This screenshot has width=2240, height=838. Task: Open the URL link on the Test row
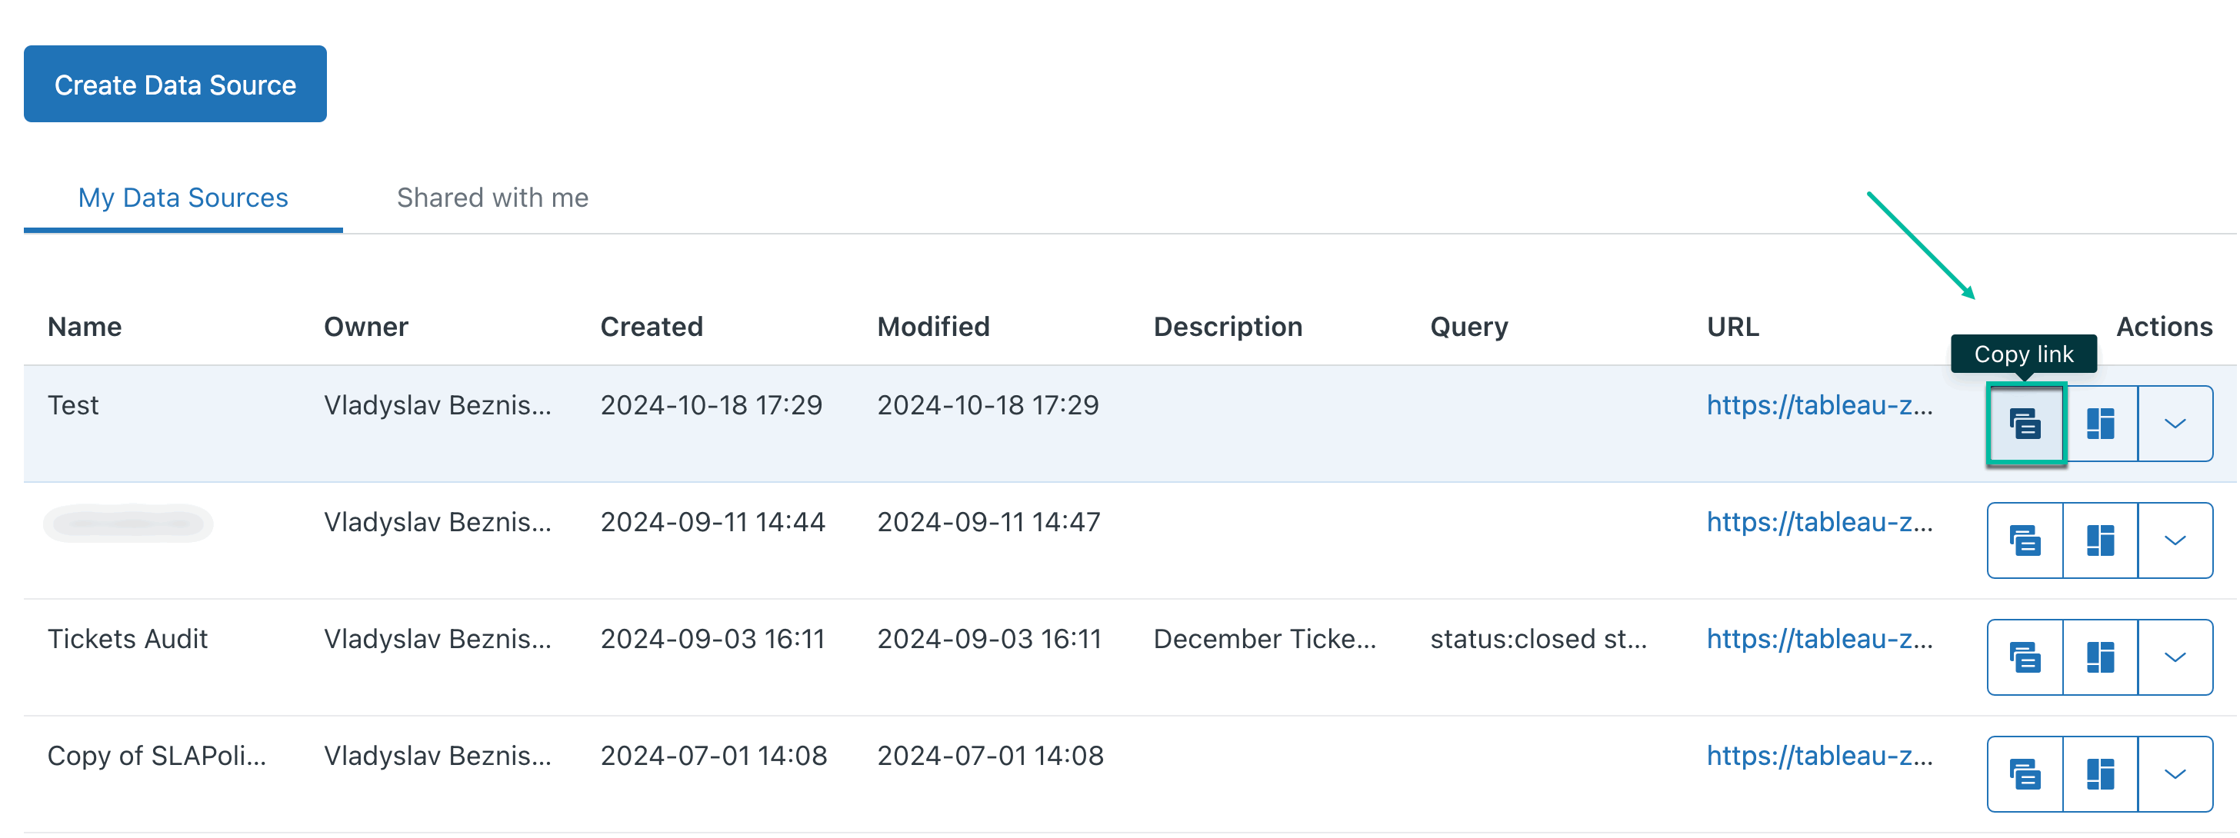[1820, 405]
